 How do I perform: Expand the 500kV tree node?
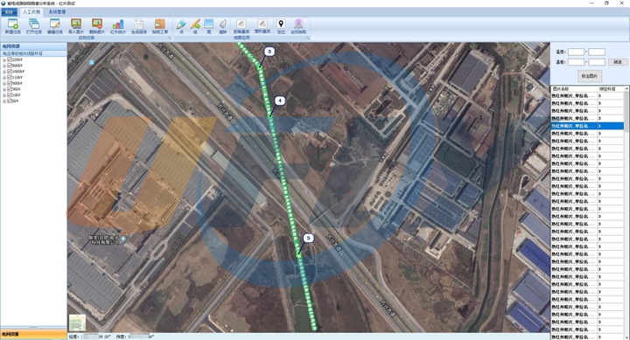[x=4, y=66]
